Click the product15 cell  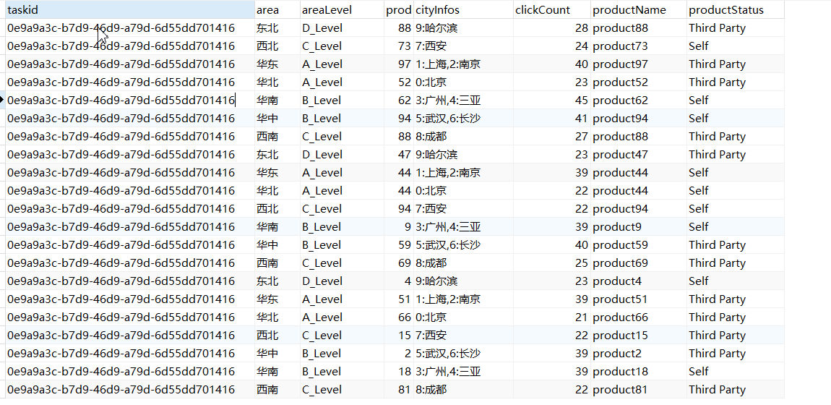(x=639, y=335)
